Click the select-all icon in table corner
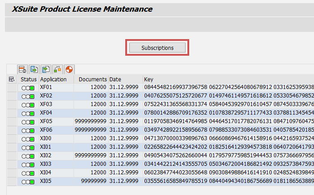This screenshot has height=195, width=314. pos(12,80)
